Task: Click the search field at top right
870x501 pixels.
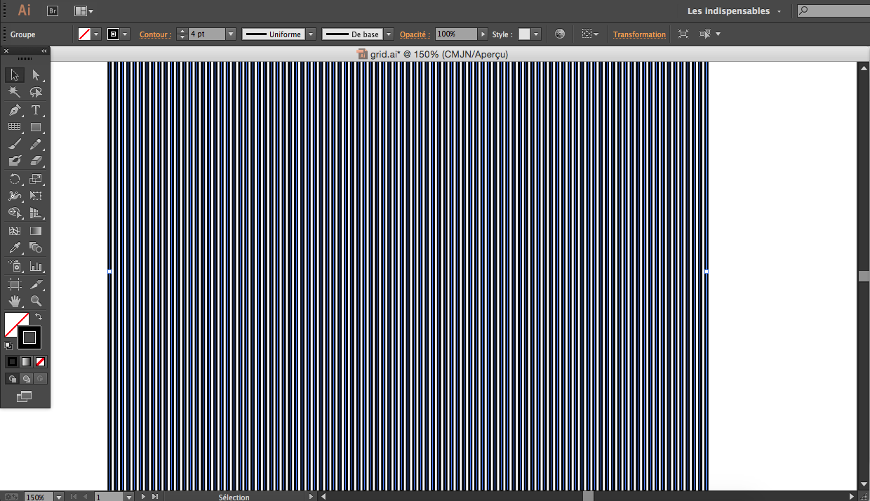Action: pyautogui.click(x=836, y=11)
